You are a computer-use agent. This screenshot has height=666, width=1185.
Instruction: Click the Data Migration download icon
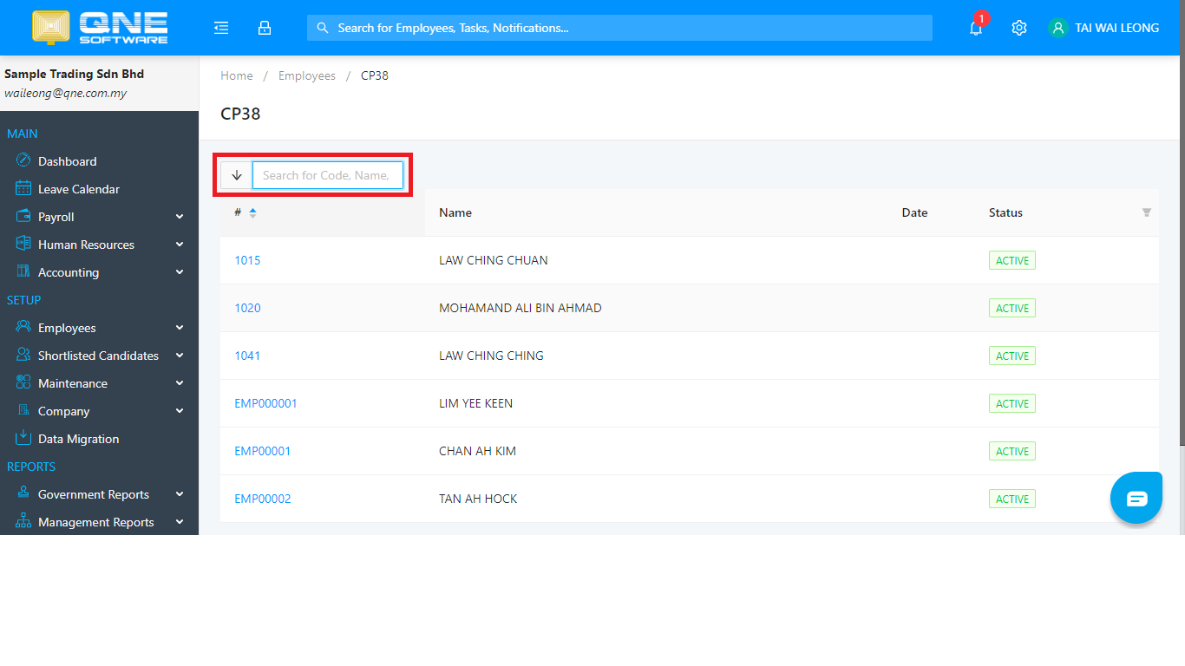pos(23,438)
